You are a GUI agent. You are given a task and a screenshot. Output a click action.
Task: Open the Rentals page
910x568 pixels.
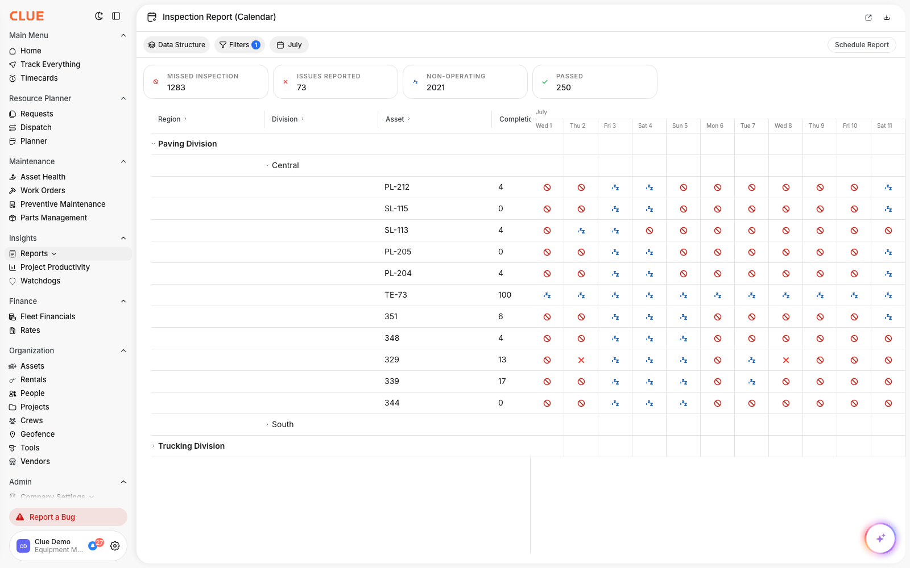pyautogui.click(x=34, y=380)
